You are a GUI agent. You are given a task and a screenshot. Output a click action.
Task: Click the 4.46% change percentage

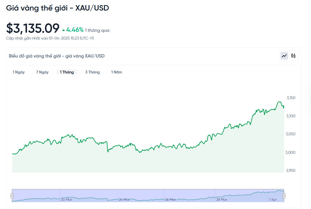point(75,30)
